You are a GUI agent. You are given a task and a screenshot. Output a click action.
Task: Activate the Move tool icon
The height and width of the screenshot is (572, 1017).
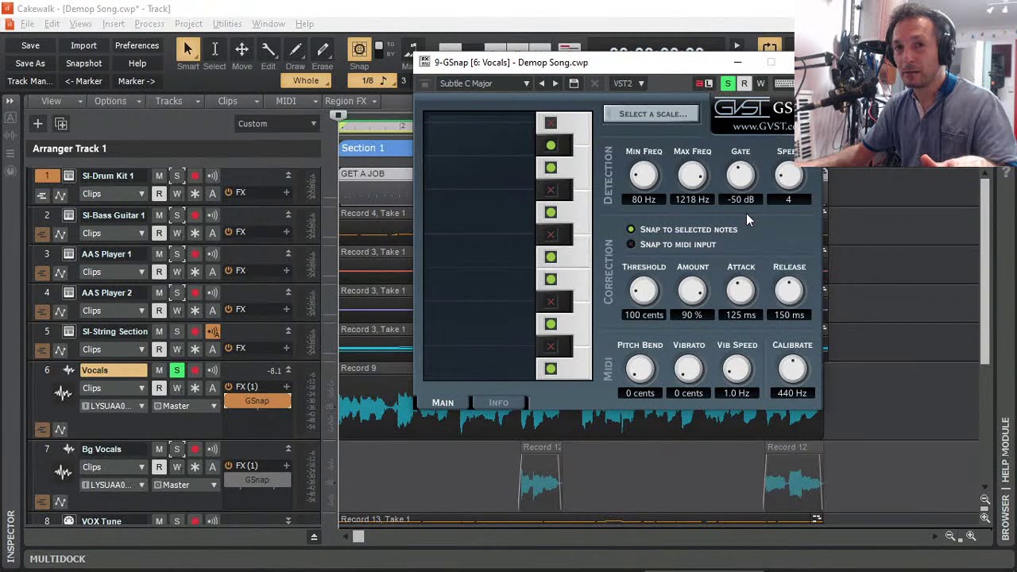(242, 49)
